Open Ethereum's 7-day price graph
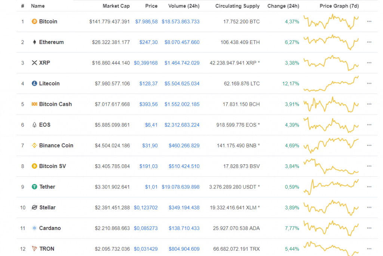 pos(331,42)
